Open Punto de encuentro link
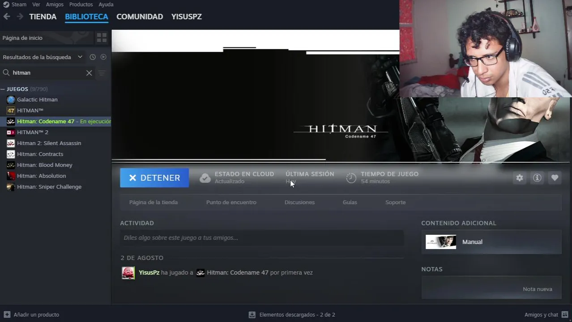 231,203
